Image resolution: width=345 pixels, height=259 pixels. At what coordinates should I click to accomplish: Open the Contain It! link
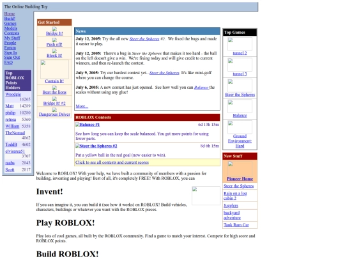point(54,81)
